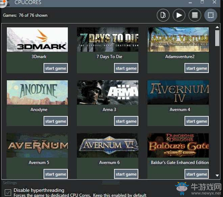This screenshot has height=197, width=223.
Task: Close the CPUCORES window
Action: pyautogui.click(x=214, y=2)
